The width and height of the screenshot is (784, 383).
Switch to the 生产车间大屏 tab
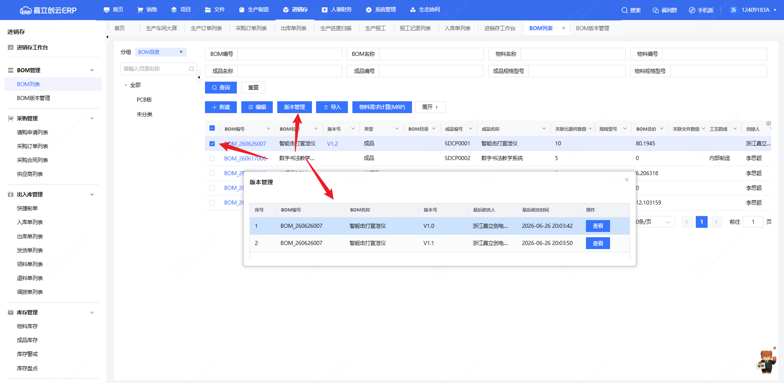point(161,28)
